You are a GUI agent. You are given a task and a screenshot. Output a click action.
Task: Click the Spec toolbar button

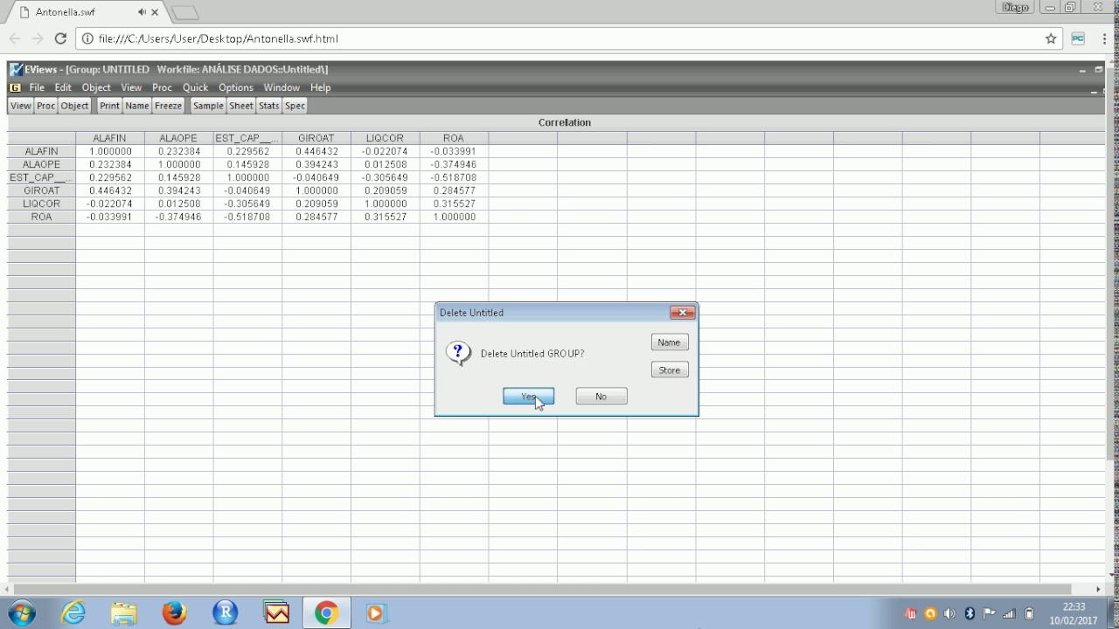[295, 106]
